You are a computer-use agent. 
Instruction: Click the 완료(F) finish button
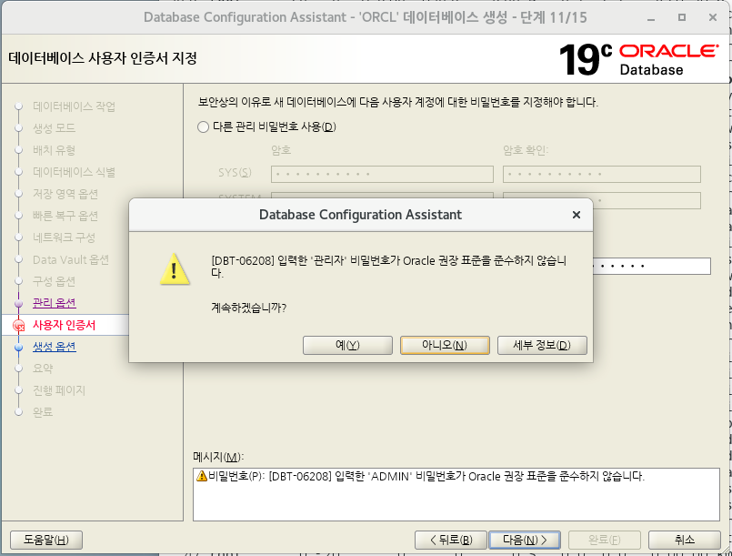(x=604, y=541)
